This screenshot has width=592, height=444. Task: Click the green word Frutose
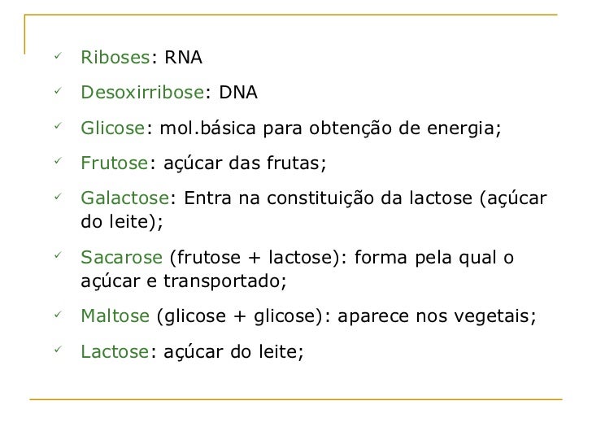point(115,163)
